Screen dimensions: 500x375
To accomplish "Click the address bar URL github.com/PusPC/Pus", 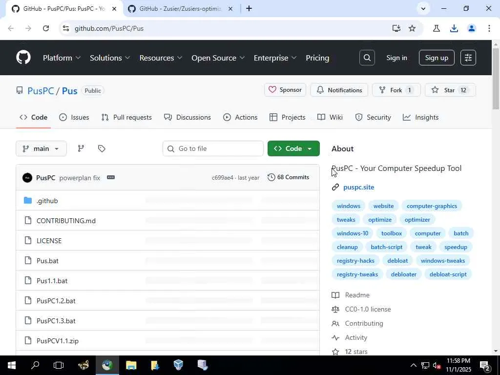I will (x=109, y=28).
